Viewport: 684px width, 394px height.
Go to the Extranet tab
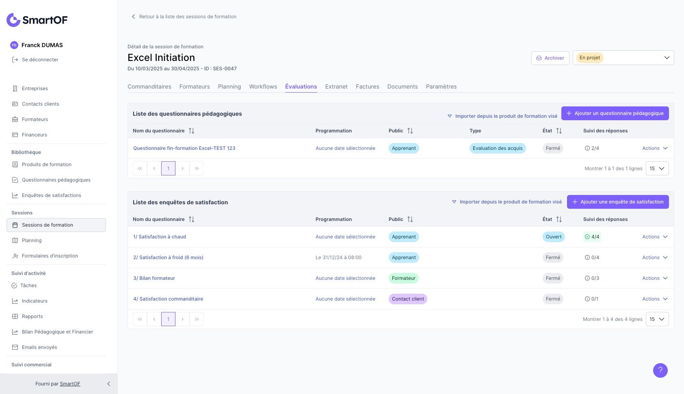[x=336, y=87]
